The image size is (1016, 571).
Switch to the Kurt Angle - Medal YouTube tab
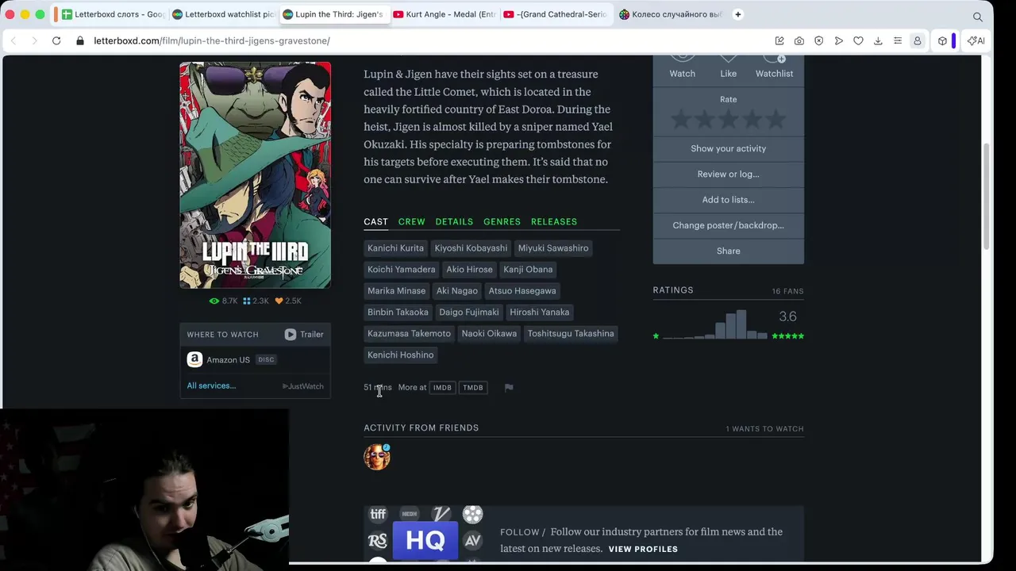[444, 14]
